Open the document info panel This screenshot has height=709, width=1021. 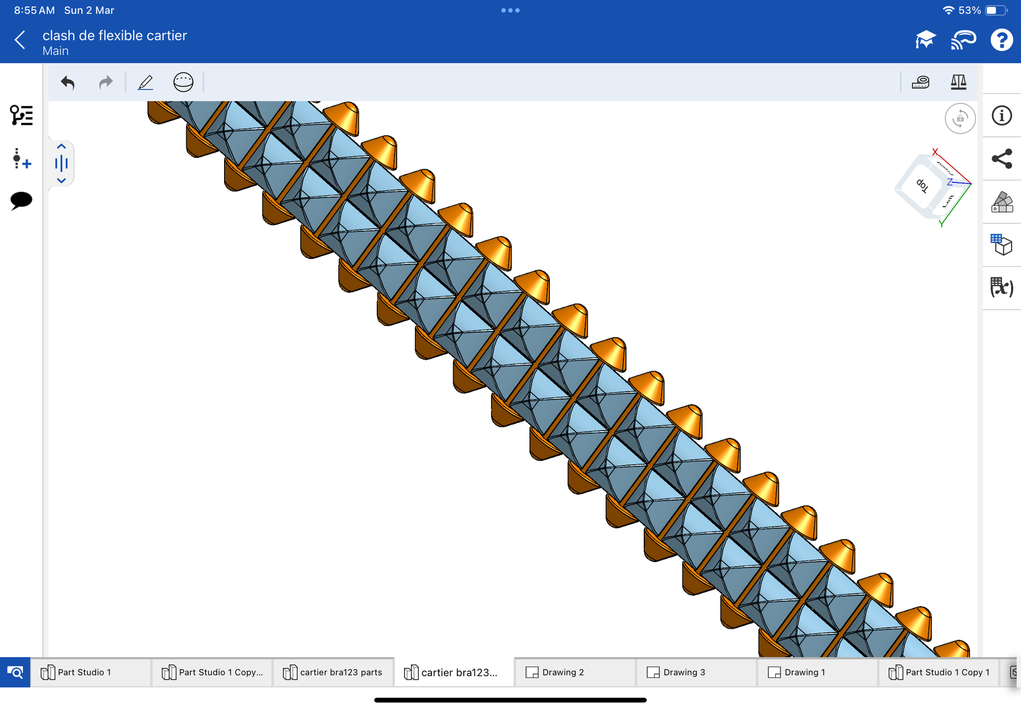point(1002,115)
